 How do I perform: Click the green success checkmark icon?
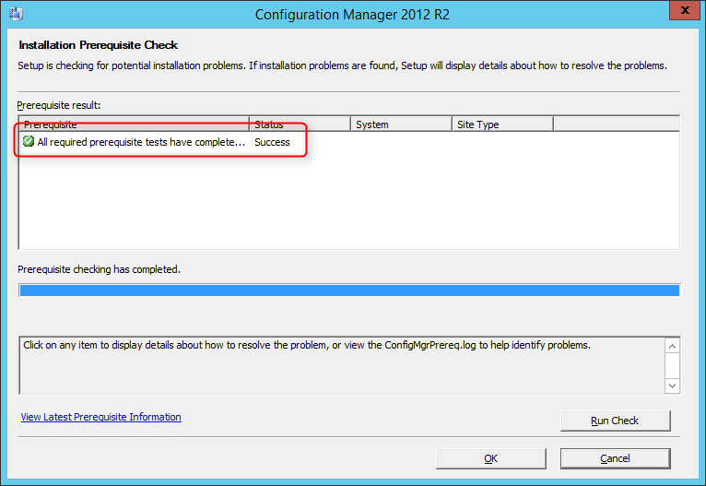click(29, 141)
